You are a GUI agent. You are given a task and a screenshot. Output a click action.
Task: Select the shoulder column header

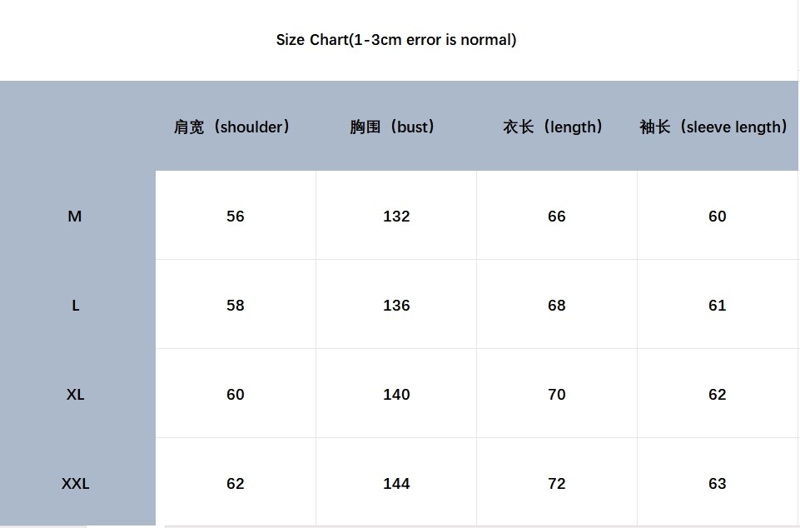click(232, 127)
